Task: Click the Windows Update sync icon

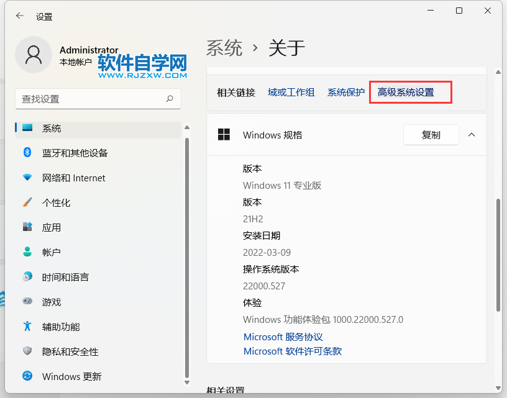Action: pos(27,376)
